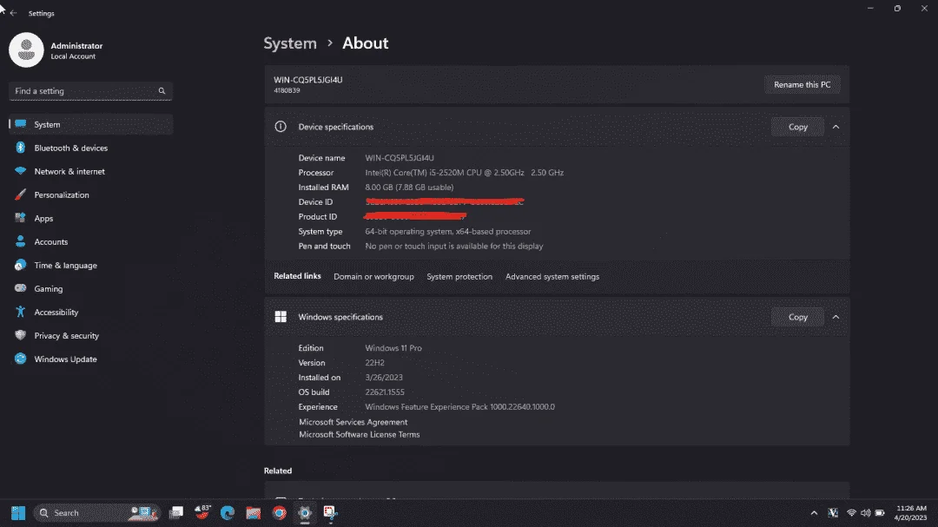Viewport: 938px width, 527px height.
Task: Click the search magnifier in Find a setting
Action: (x=162, y=91)
